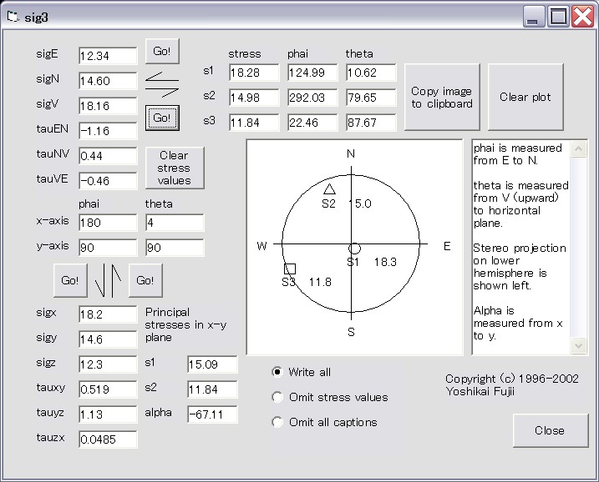This screenshot has height=482, width=599.
Task: Copy image to clipboard
Action: (441, 98)
